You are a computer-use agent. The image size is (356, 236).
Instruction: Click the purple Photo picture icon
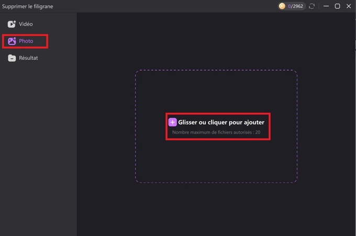point(12,41)
